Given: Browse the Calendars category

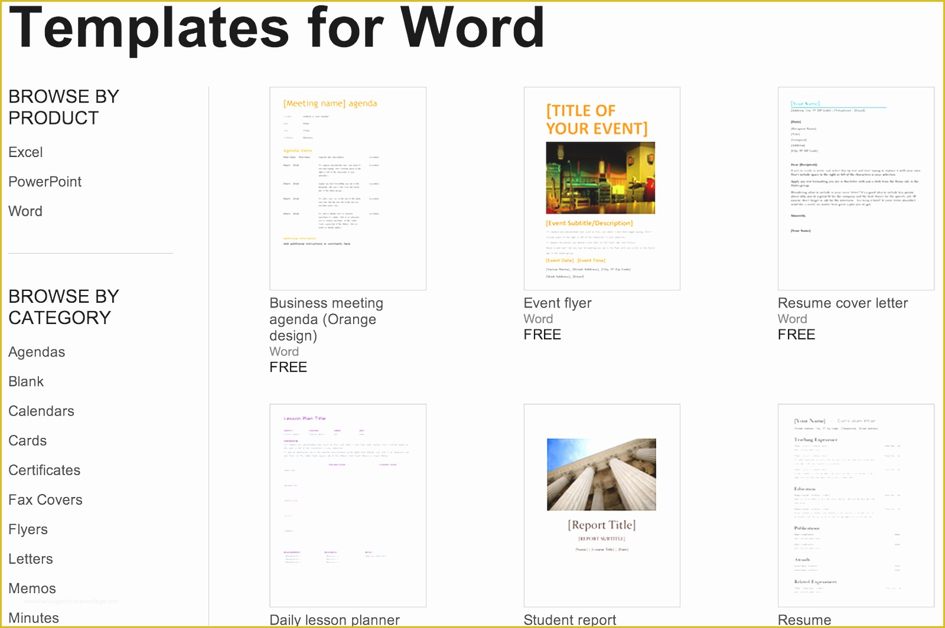Looking at the screenshot, I should point(41,411).
